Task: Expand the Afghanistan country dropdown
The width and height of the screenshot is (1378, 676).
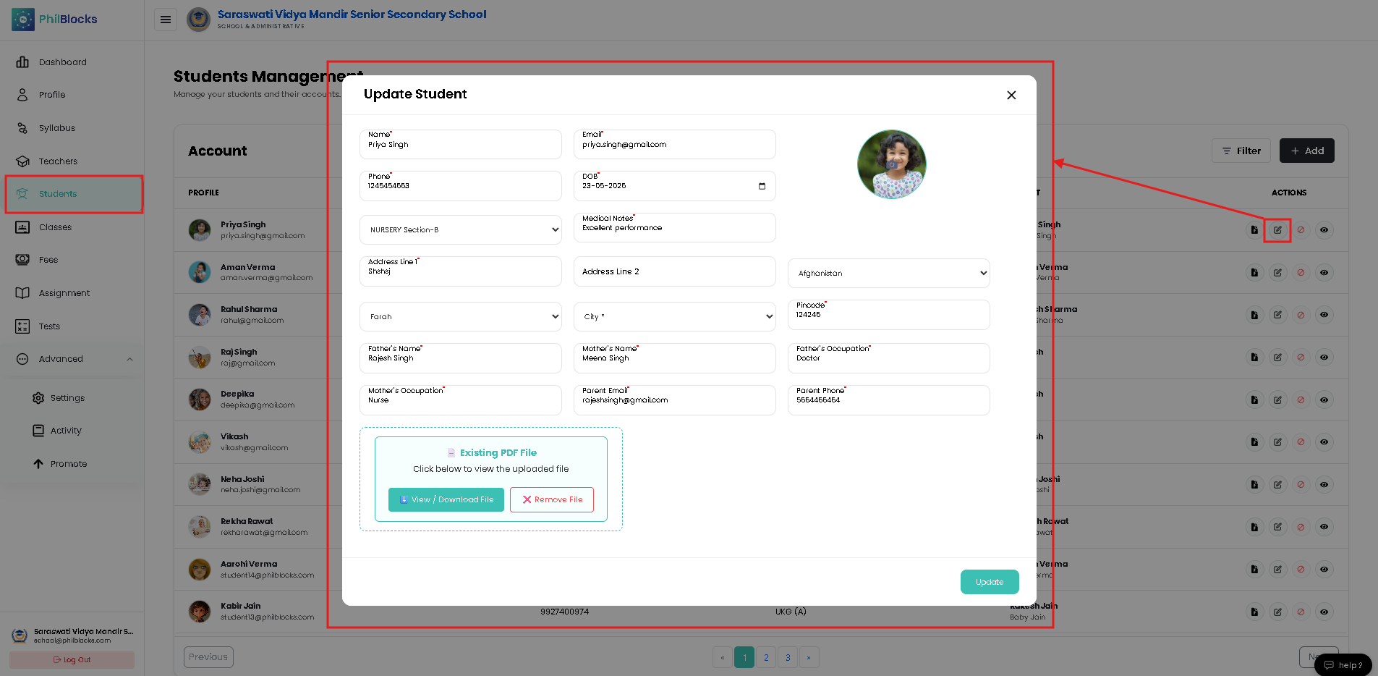Action: [888, 274]
